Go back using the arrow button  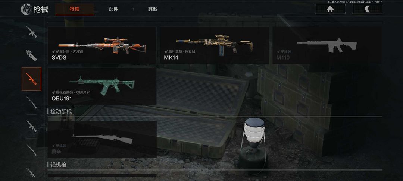pos(367,9)
